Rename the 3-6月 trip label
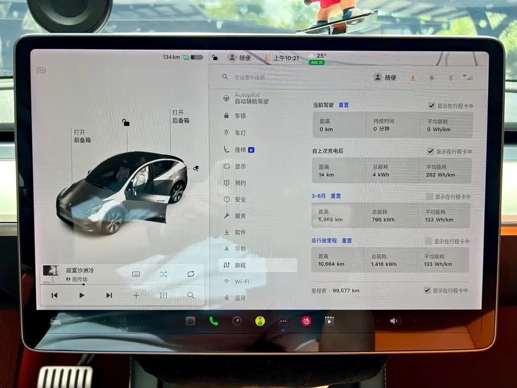 [319, 196]
